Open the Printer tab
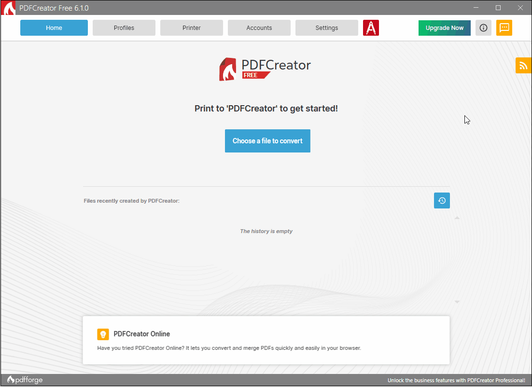This screenshot has height=387, width=532. point(191,28)
